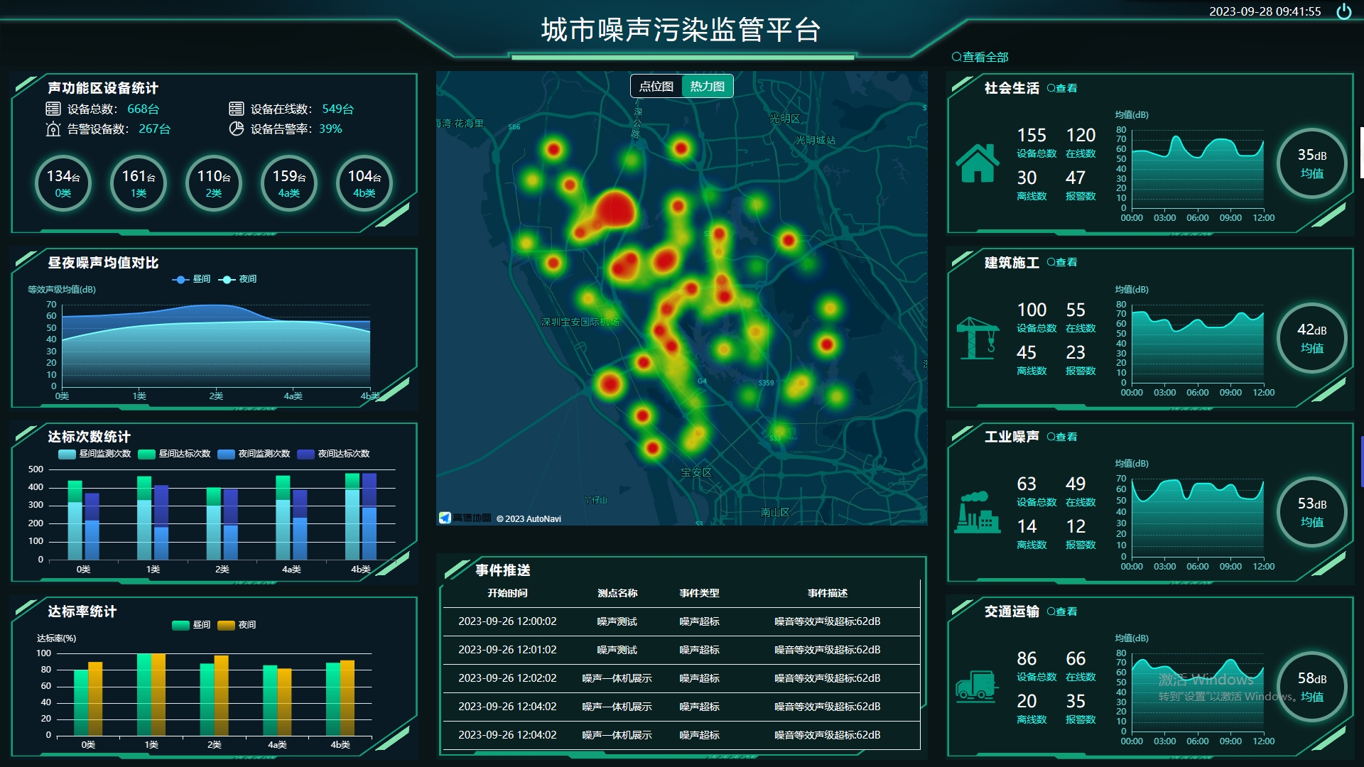
Task: Click the truck icon in 交通运输 panel
Action: click(x=976, y=686)
